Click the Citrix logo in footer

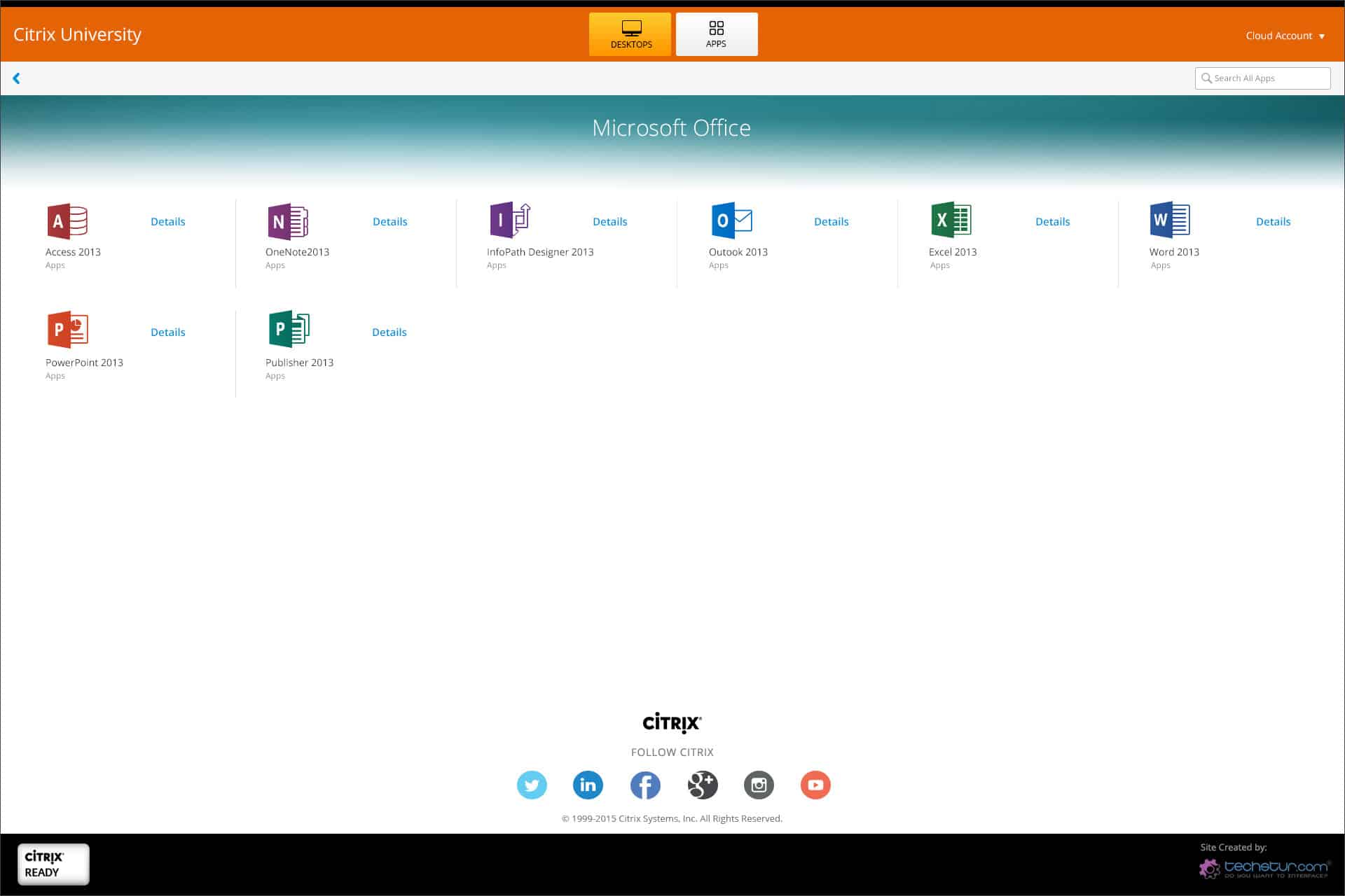(x=672, y=722)
